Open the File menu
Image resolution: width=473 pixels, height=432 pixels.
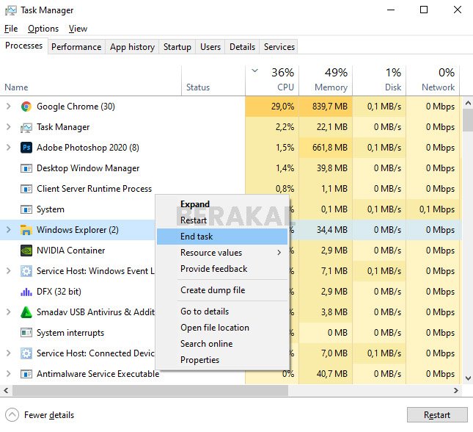(11, 29)
